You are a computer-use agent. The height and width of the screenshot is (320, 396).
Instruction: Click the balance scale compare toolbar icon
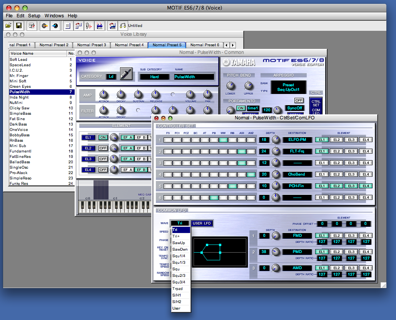pos(123,25)
